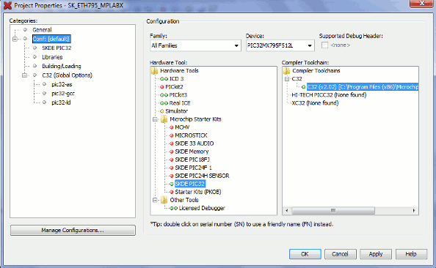The image size is (436, 268).
Task: Collapse Microchip Starter Kits folder
Action: tap(155, 119)
